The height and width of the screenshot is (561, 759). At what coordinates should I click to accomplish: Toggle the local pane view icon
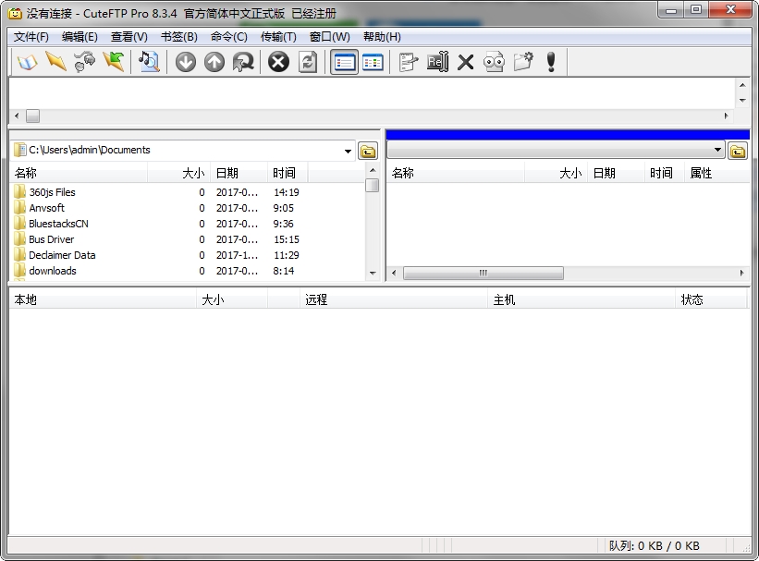[x=343, y=62]
